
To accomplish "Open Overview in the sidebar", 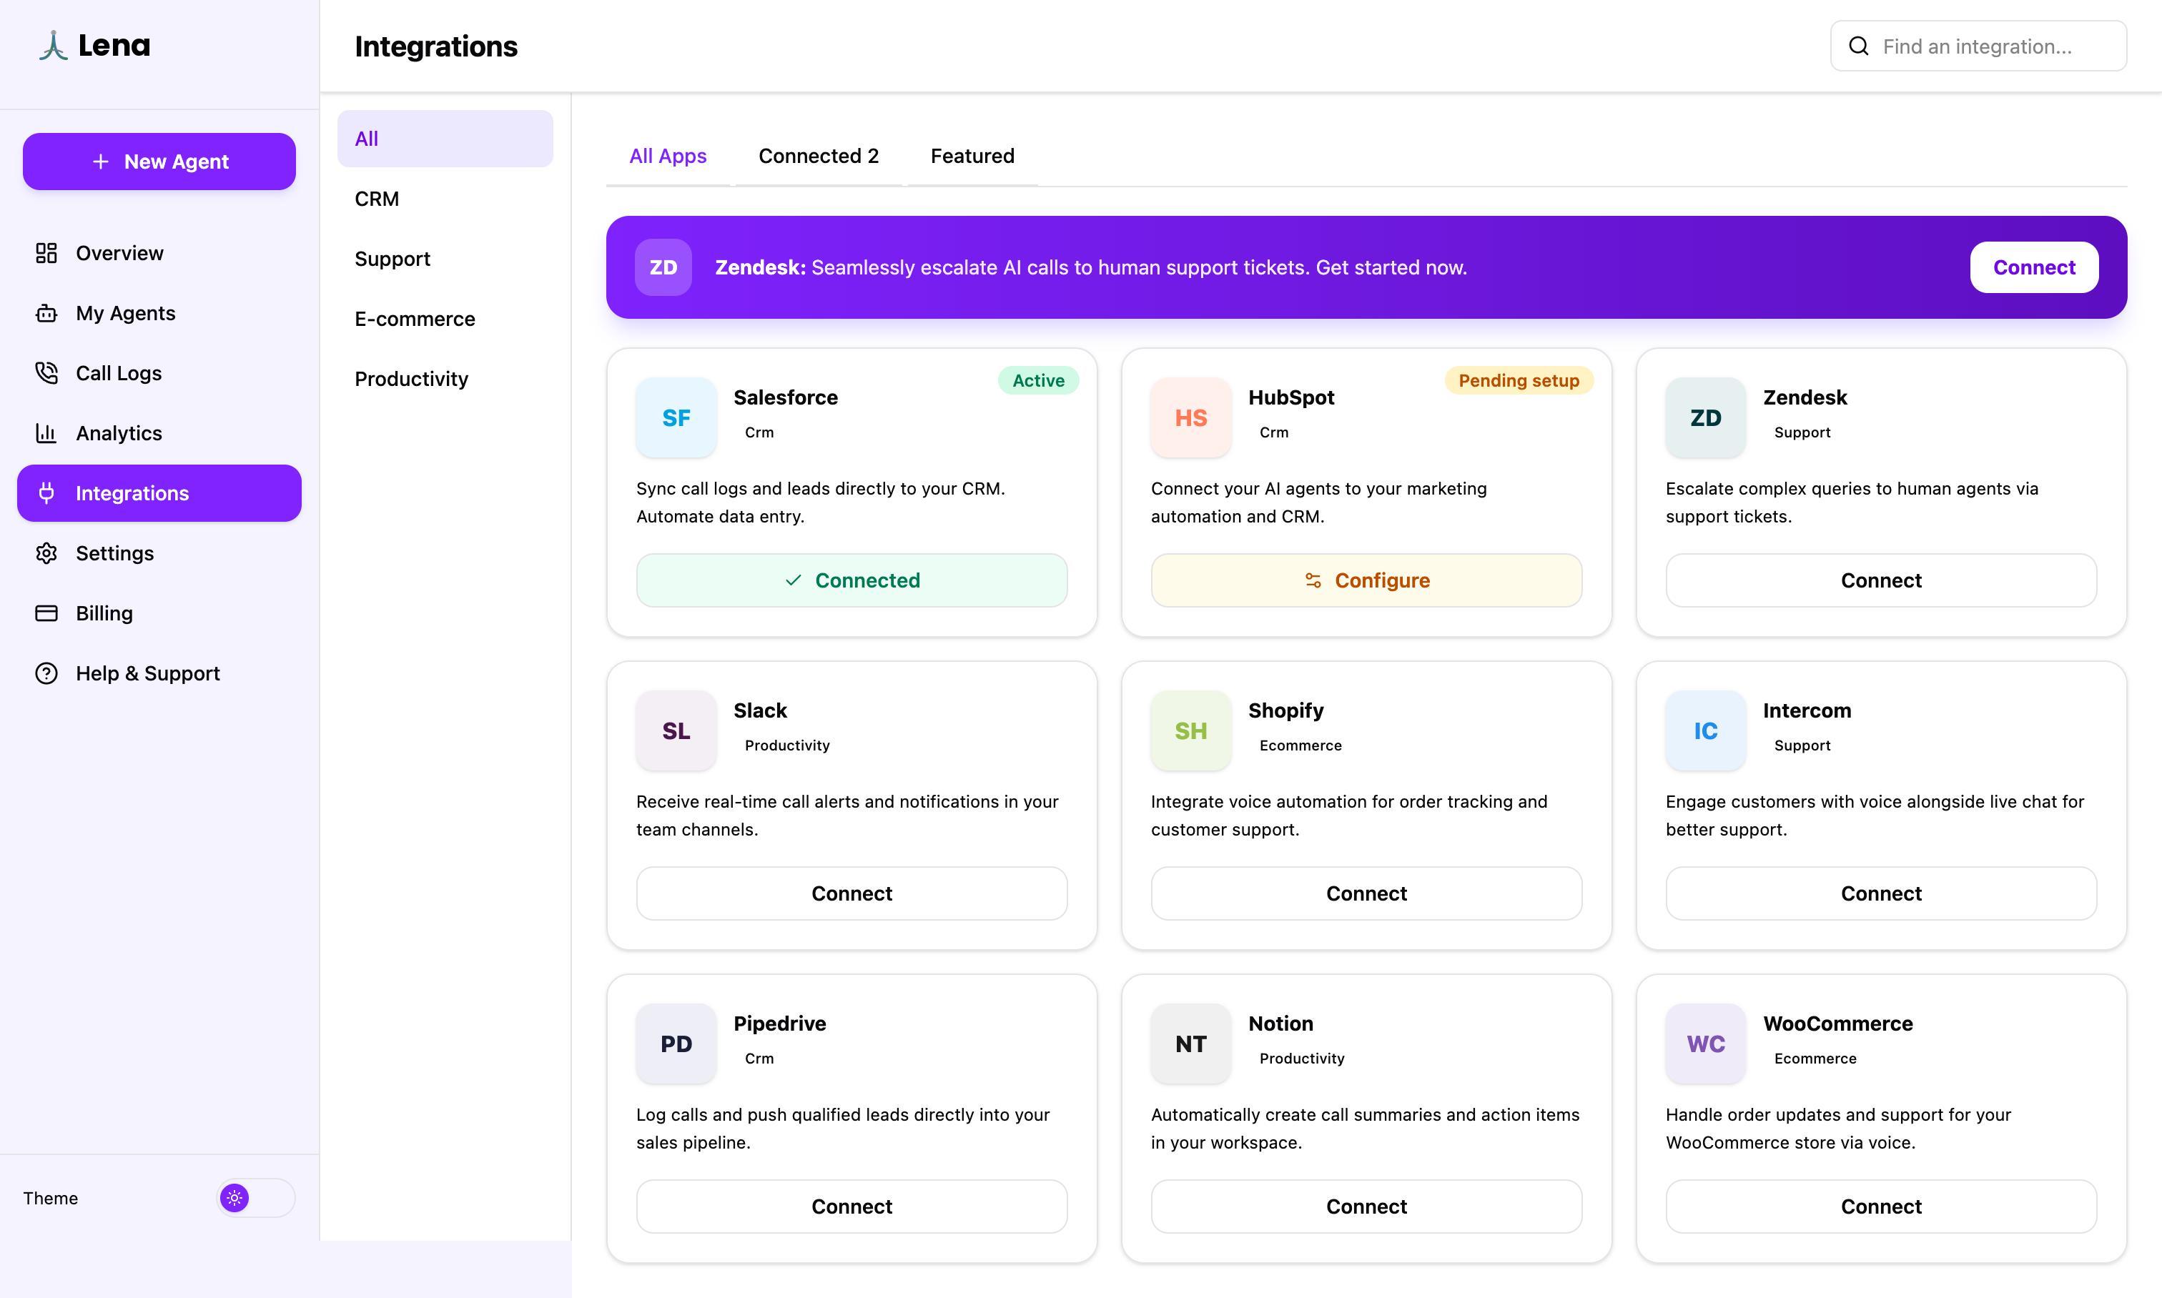I will [x=159, y=253].
